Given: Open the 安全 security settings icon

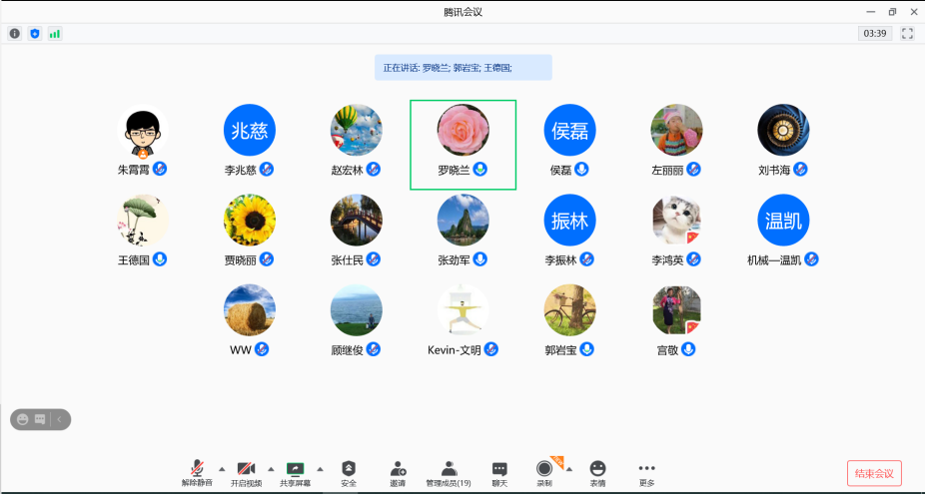Looking at the screenshot, I should pyautogui.click(x=348, y=470).
